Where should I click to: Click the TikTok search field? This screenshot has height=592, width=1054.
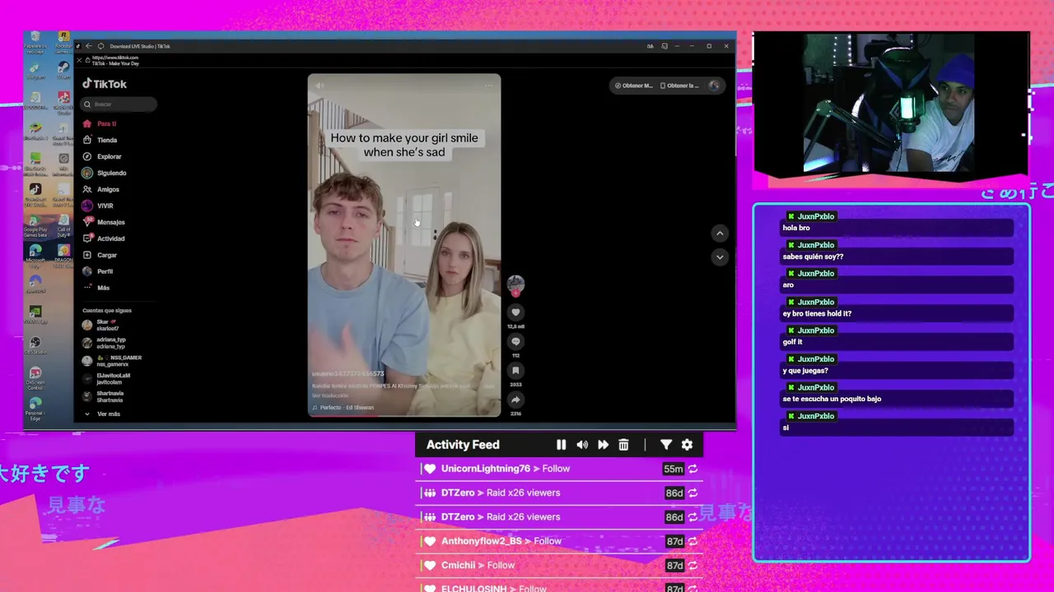pyautogui.click(x=119, y=104)
